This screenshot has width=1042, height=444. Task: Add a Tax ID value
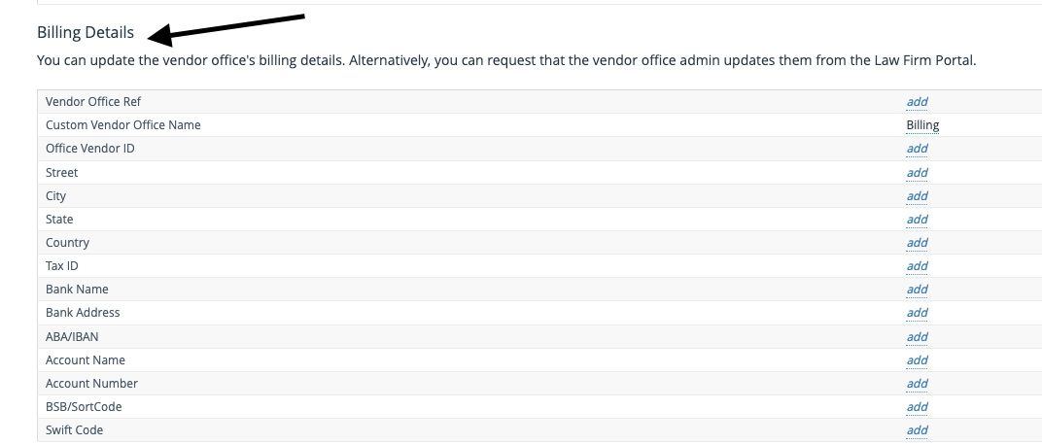coord(917,266)
